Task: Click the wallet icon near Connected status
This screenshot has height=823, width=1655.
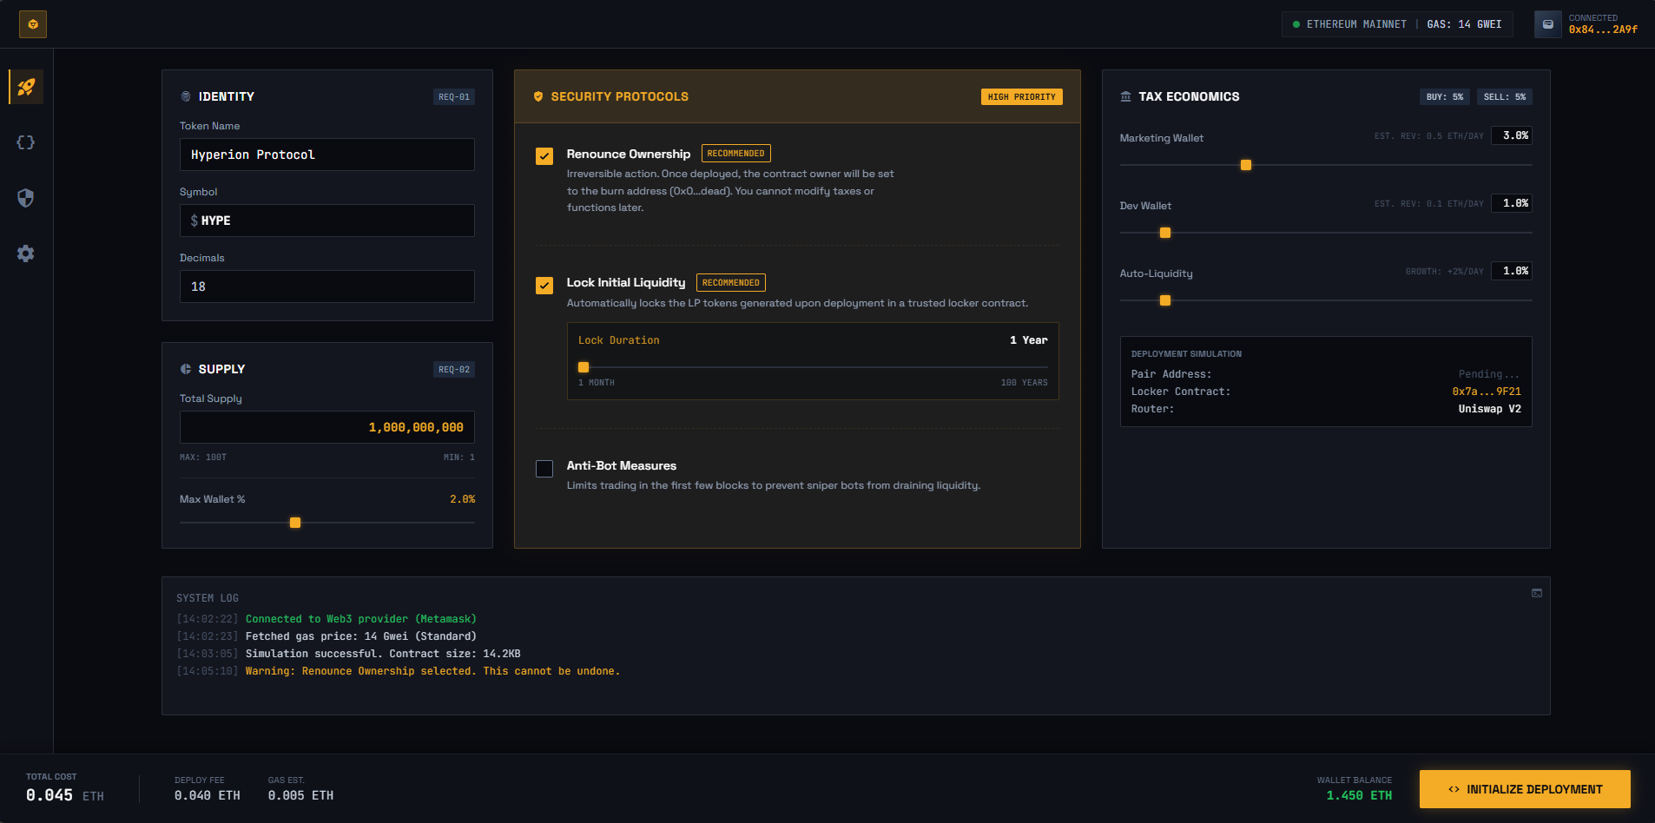Action: click(1547, 23)
